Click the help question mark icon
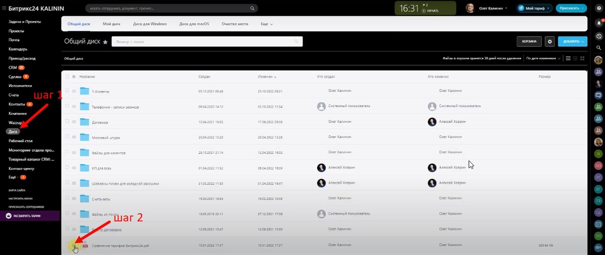Viewport: 605px width, 255px height. tap(598, 8)
